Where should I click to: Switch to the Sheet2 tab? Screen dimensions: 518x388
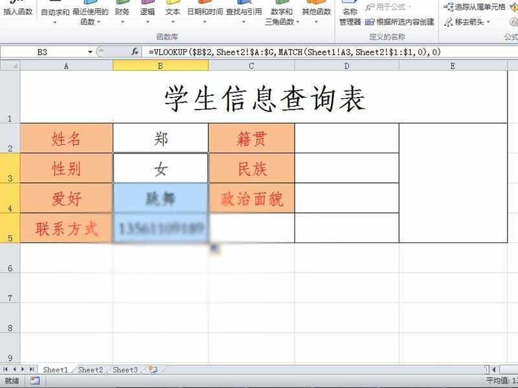click(x=89, y=370)
